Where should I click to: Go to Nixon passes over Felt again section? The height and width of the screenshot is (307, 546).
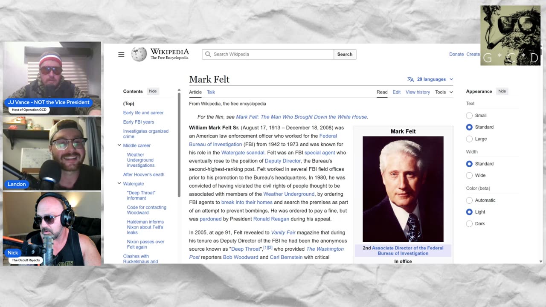tap(145, 244)
